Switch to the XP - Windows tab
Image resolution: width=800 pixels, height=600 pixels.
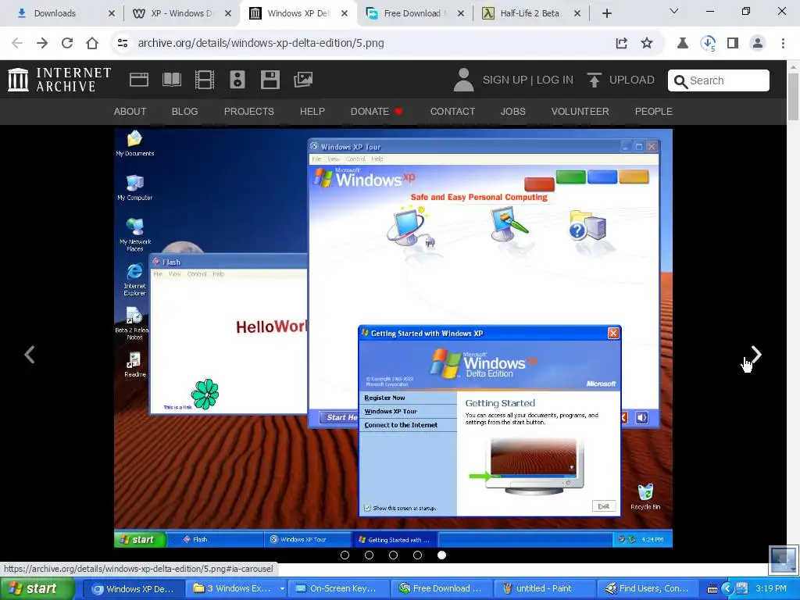click(181, 13)
